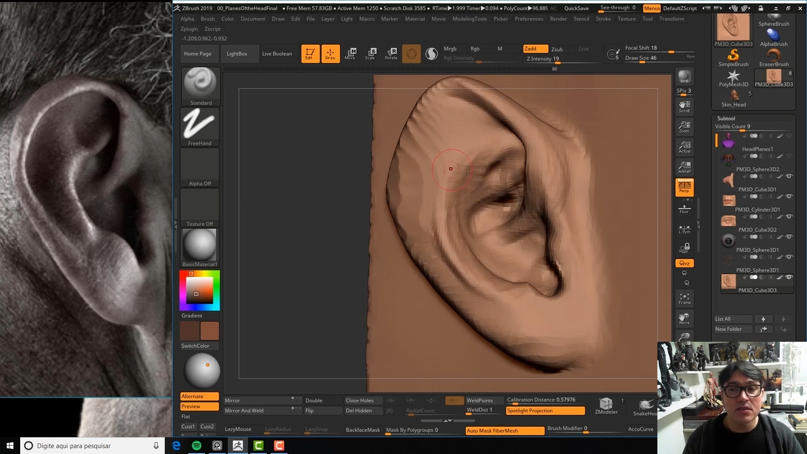Open the Stroke menu
This screenshot has width=807, height=454.
click(x=603, y=19)
